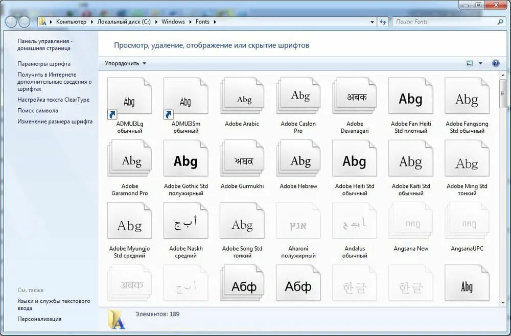Go to Windows folder in breadcrumb
The image size is (511, 336).
(x=173, y=22)
